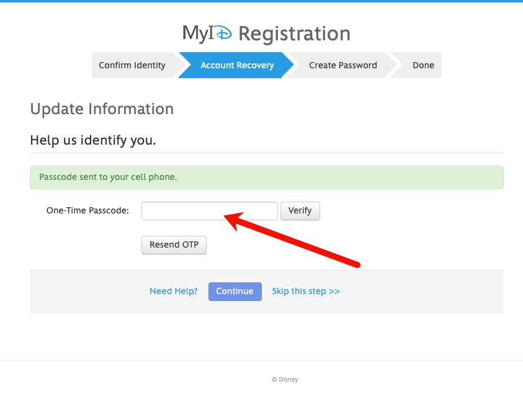Open the Need Help? link

click(174, 292)
